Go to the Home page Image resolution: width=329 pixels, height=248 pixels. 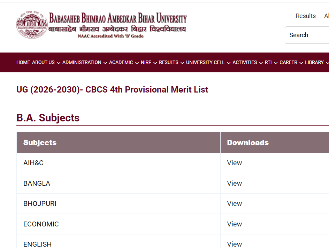pyautogui.click(x=23, y=62)
